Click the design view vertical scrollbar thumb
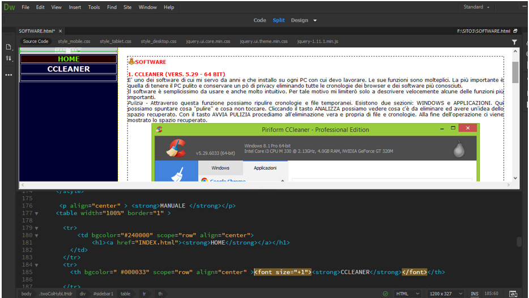This screenshot has height=298, width=529. pyautogui.click(x=515, y=72)
